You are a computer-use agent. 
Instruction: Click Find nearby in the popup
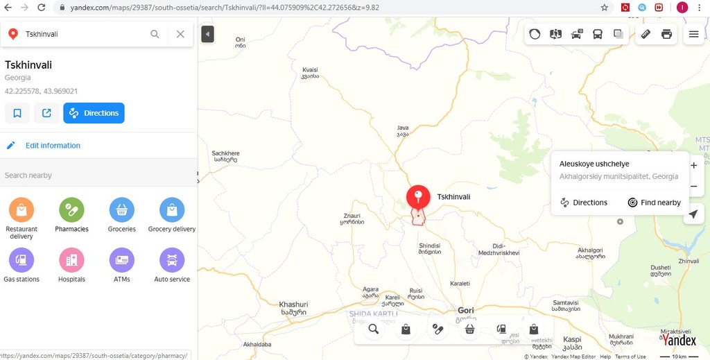(655, 203)
